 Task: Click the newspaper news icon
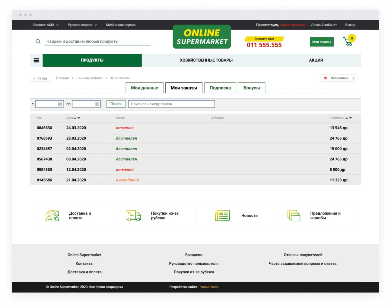222,216
